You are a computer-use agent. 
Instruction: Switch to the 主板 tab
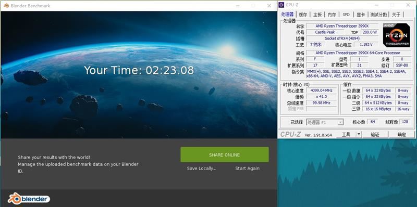[317, 15]
